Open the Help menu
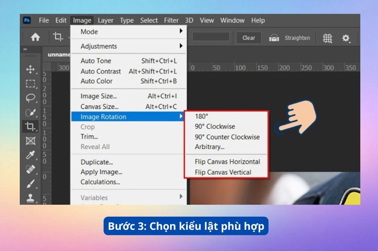Viewport: 378px width, 251px height. click(x=258, y=20)
